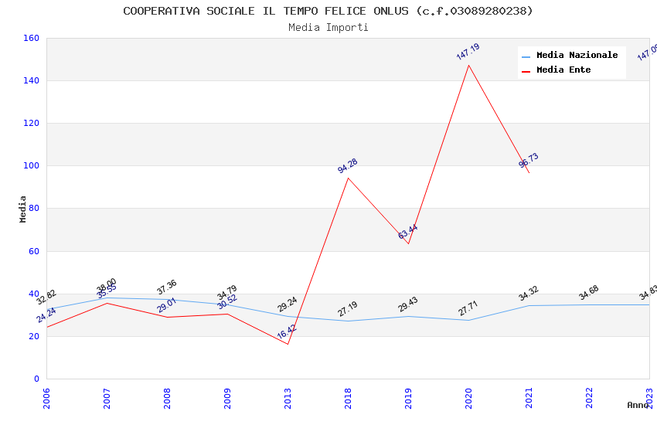The width and height of the screenshot is (657, 425).
Task: Click the 30.52 data label at 2009
Action: [x=227, y=302]
